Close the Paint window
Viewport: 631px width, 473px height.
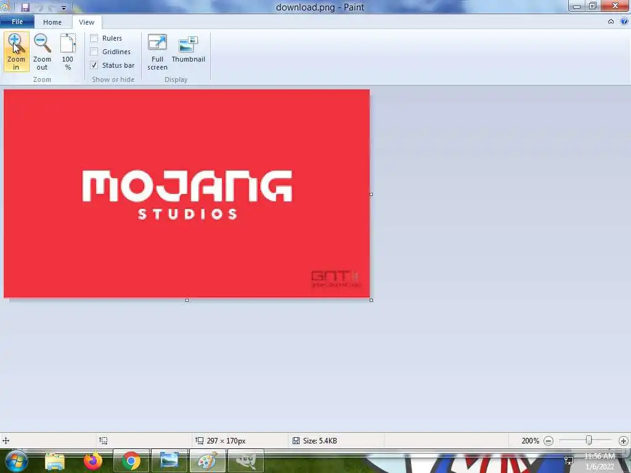[x=616, y=6]
